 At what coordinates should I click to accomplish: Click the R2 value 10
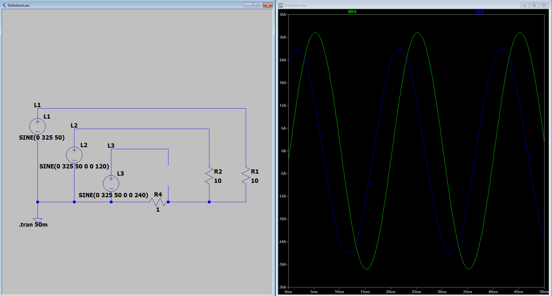click(x=218, y=181)
